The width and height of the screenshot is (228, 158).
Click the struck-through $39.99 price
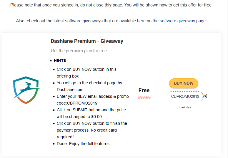[144, 97]
